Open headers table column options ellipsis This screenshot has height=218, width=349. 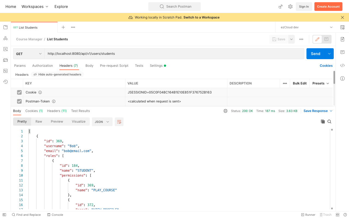pos(285,83)
